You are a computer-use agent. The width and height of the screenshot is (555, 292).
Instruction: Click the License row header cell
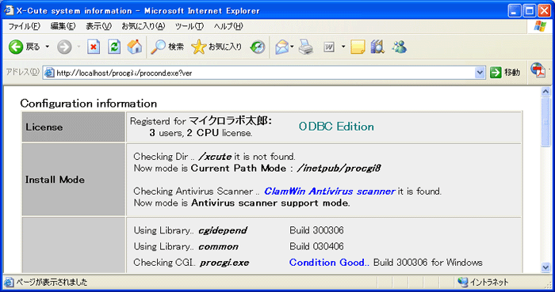[73, 127]
